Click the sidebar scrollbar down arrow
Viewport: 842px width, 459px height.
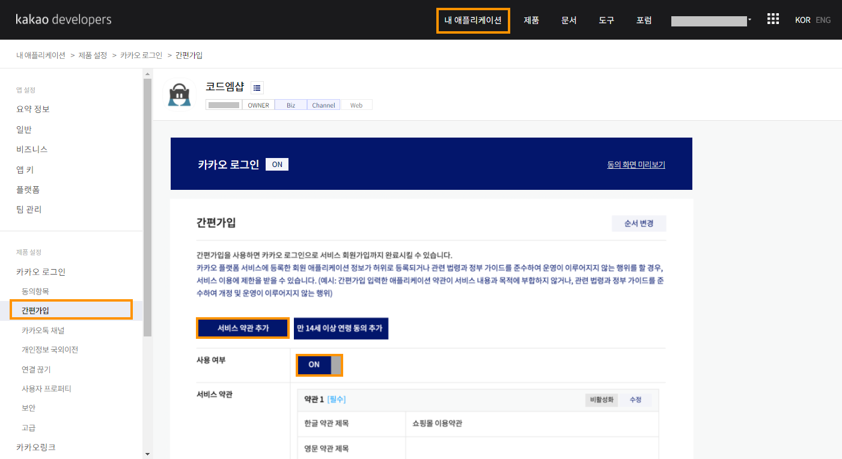[x=147, y=454]
